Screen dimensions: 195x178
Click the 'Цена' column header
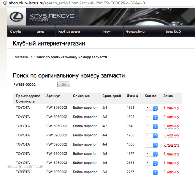click(x=131, y=96)
